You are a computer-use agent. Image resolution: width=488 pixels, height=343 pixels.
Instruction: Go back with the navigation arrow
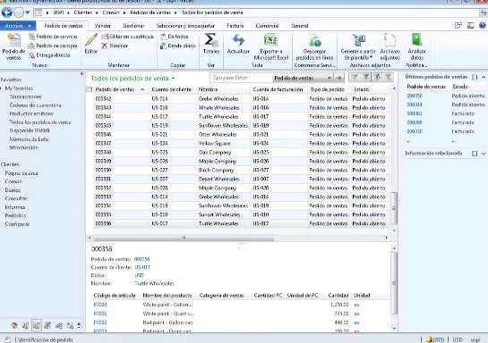coord(7,13)
